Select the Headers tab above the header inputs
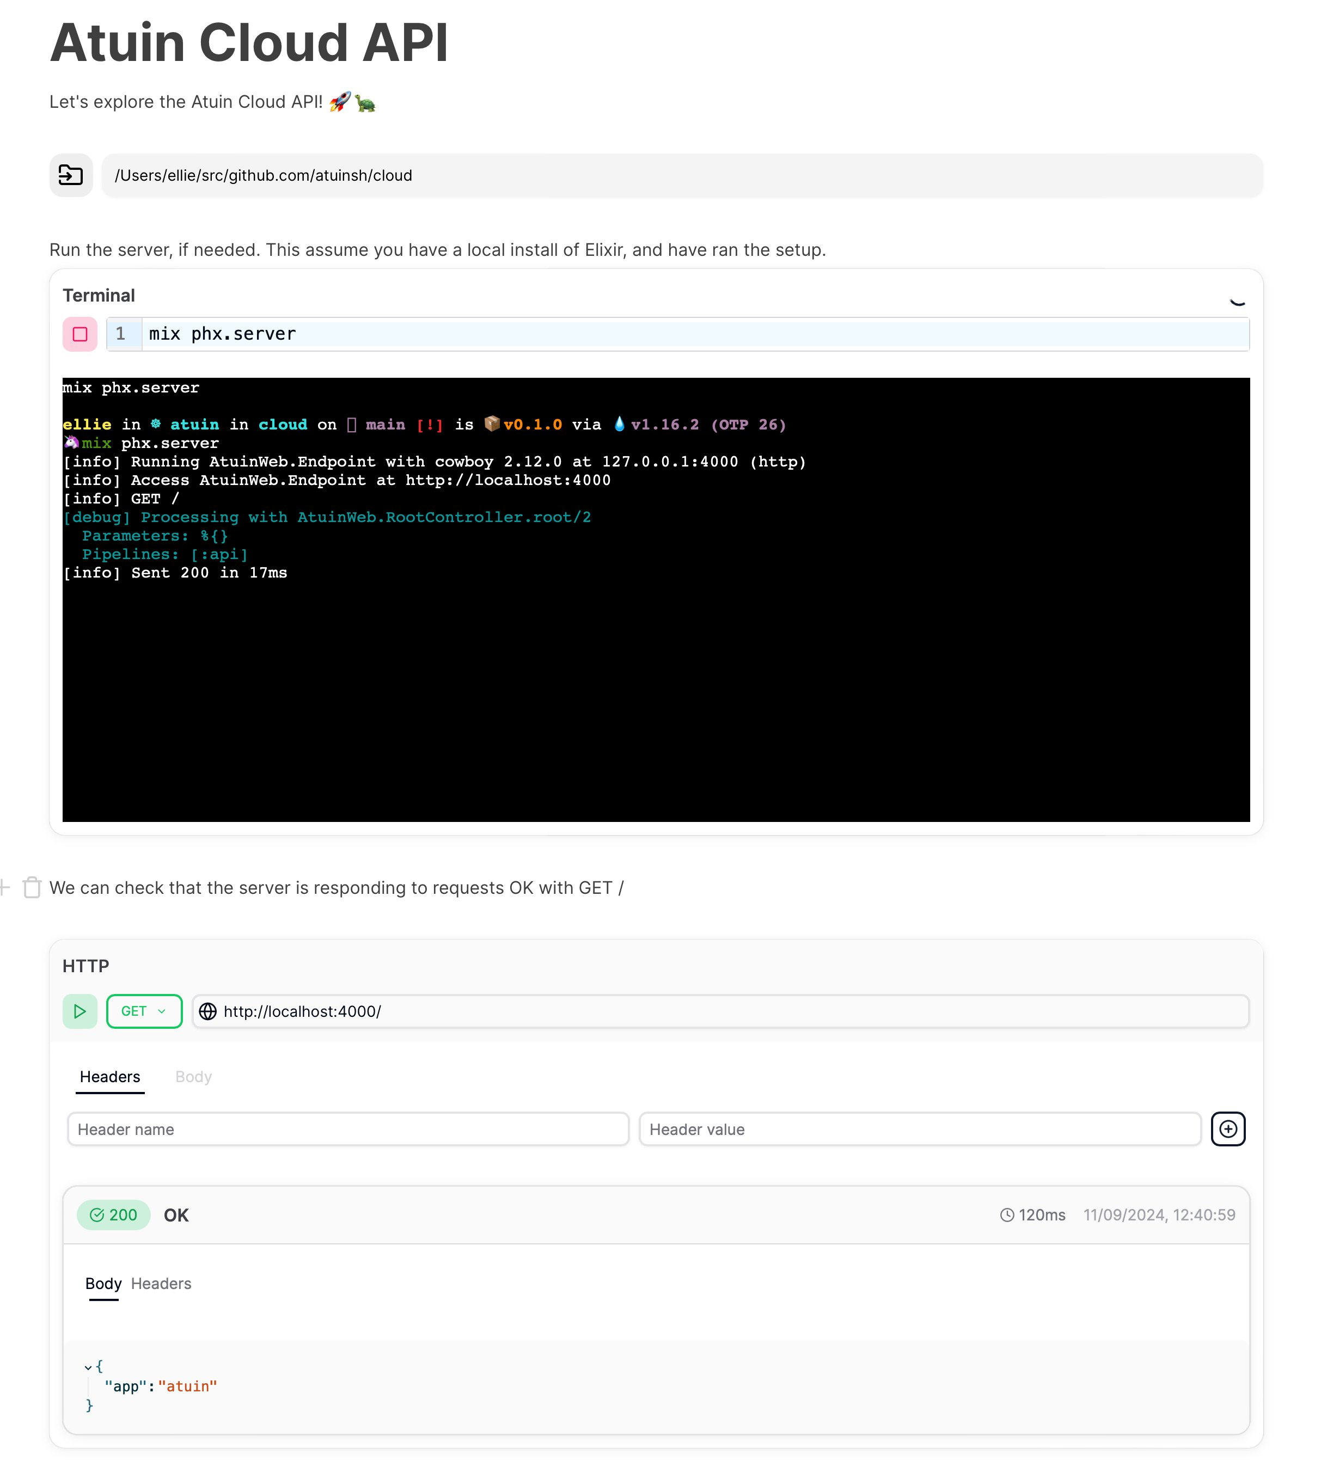Image resolution: width=1321 pixels, height=1473 pixels. point(109,1076)
